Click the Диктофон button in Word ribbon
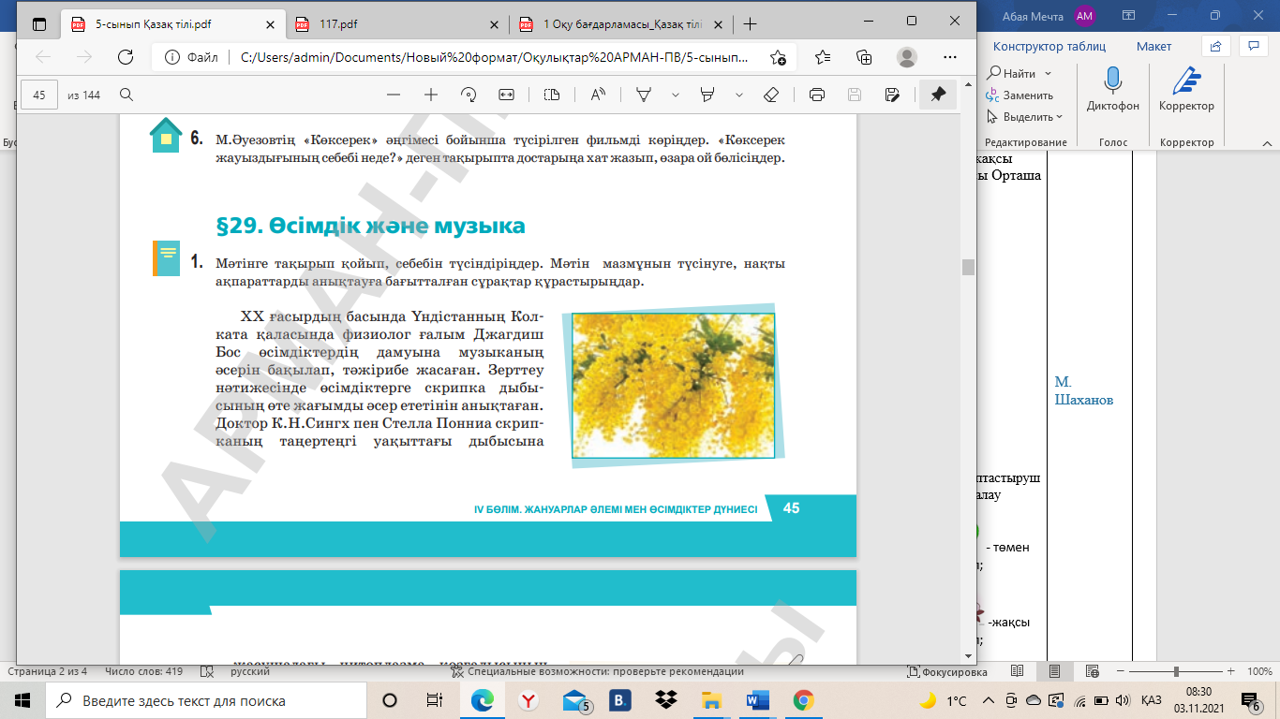The image size is (1280, 719). [1113, 89]
